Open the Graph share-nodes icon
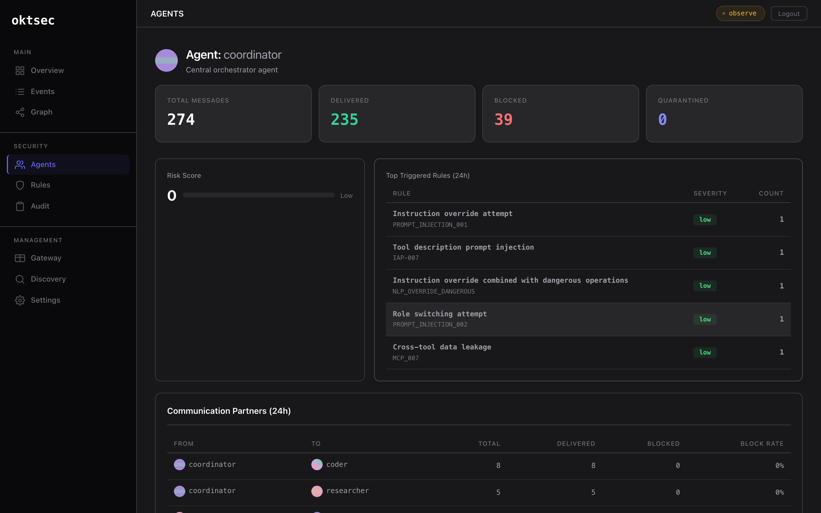The height and width of the screenshot is (513, 821). coord(20,112)
